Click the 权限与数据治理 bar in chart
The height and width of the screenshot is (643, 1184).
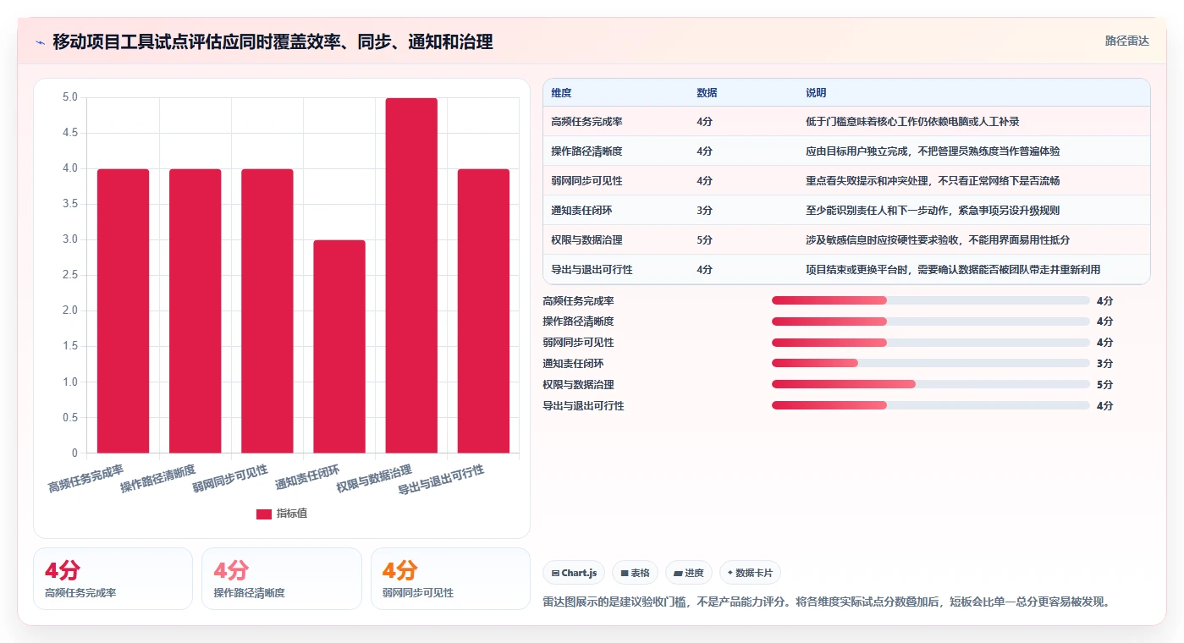pyautogui.click(x=411, y=275)
